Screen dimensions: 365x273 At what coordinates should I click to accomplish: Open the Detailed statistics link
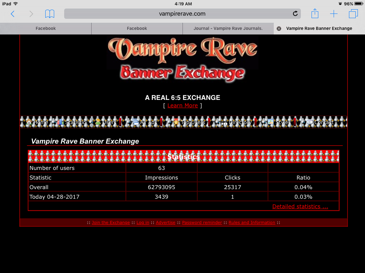click(x=300, y=207)
